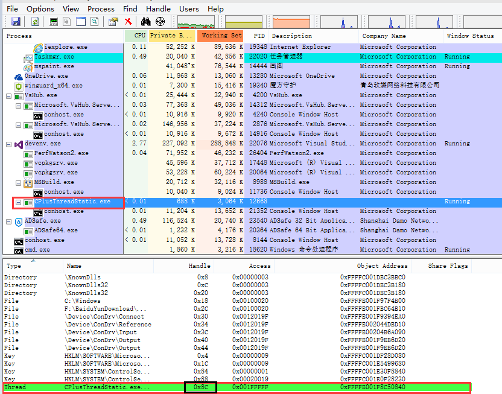Sort by the Company Name column header

(x=401, y=36)
